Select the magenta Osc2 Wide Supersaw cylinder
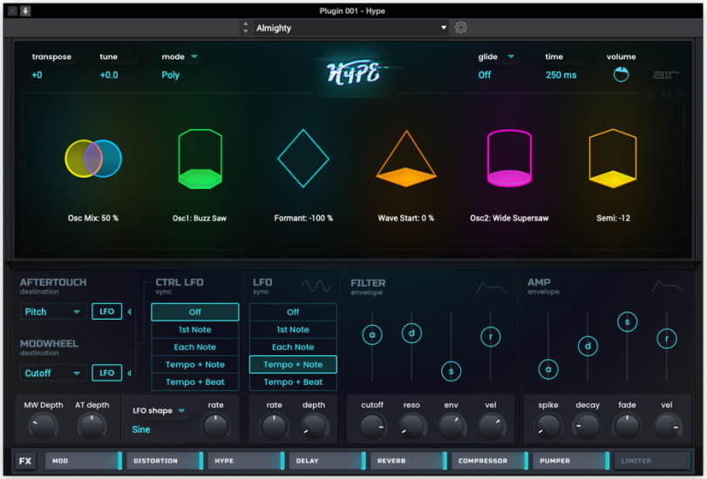This screenshot has height=479, width=707. (509, 159)
